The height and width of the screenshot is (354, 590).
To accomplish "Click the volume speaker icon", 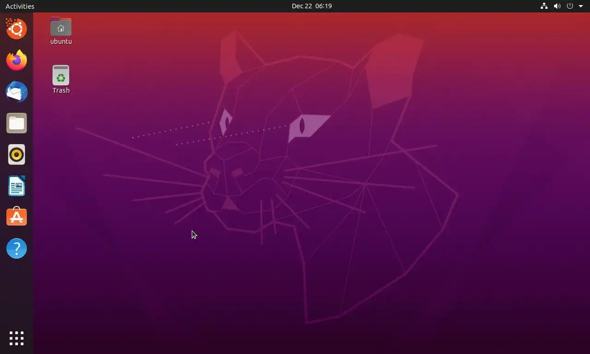I will coord(557,6).
